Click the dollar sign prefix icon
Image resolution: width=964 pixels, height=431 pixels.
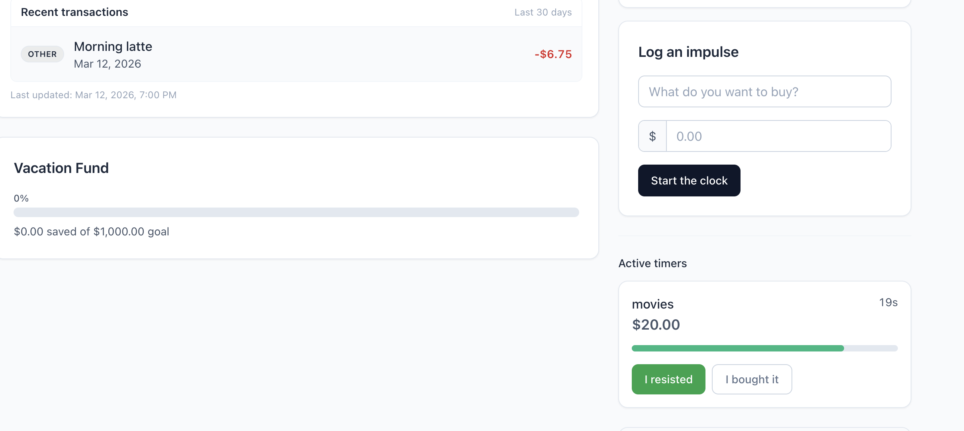[x=652, y=136]
